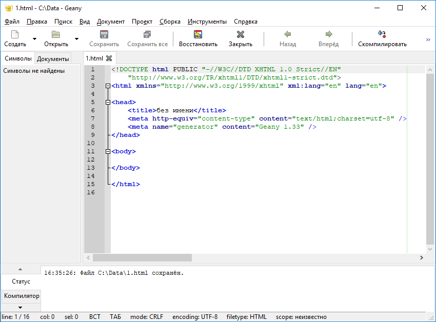This screenshot has height=322, width=436.
Task: Open the Сборка menu
Action: pyautogui.click(x=170, y=22)
